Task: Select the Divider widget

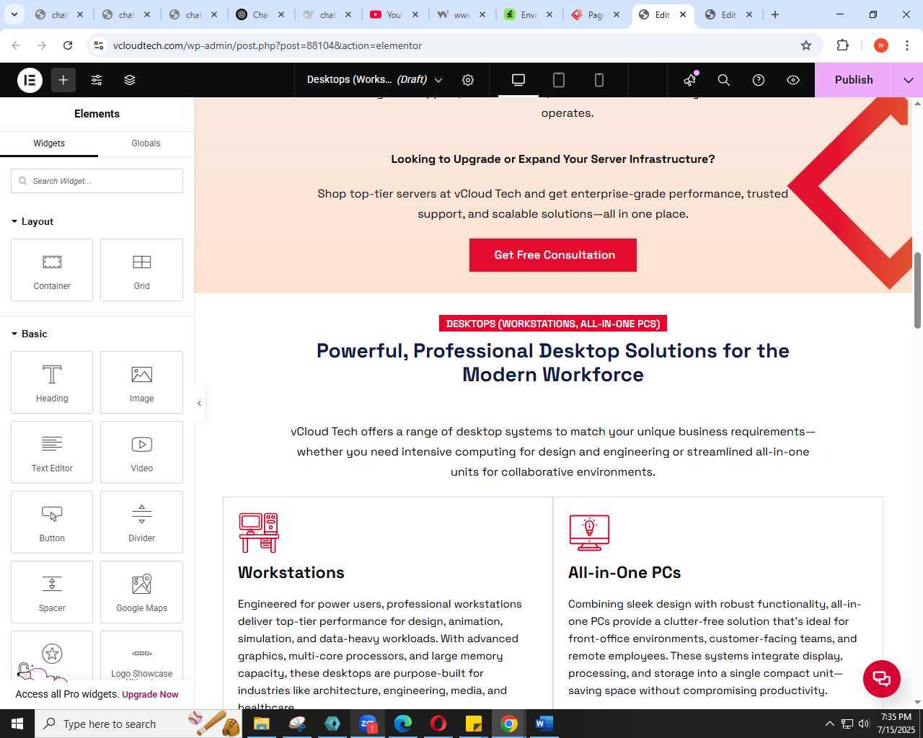Action: 141,523
